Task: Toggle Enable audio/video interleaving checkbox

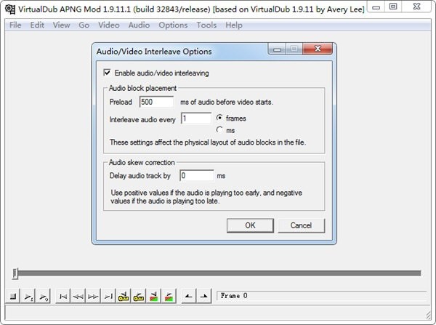Action: click(x=107, y=73)
